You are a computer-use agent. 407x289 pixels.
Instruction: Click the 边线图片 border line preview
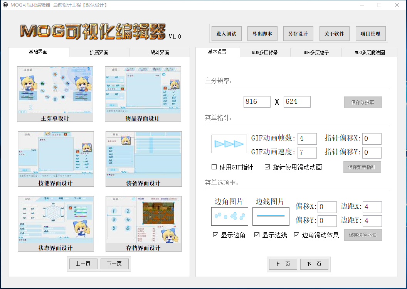(x=271, y=216)
